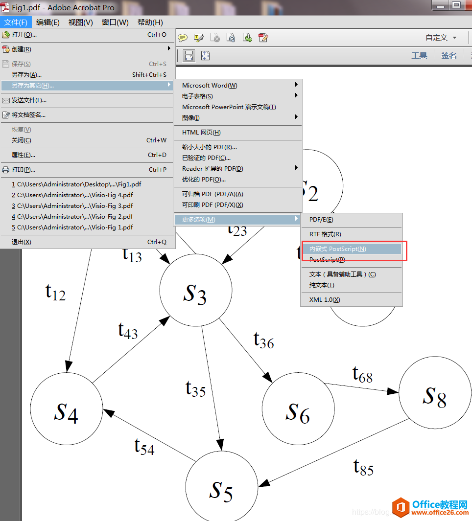Click the envelope icon beside Send File
This screenshot has width=472, height=521.
[6, 100]
